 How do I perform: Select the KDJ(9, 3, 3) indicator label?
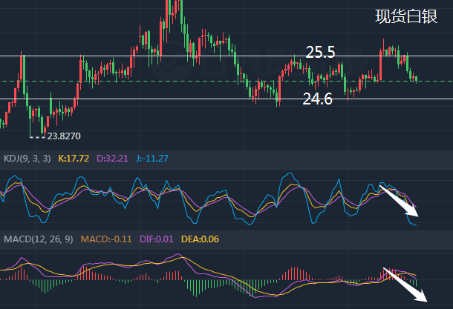click(x=27, y=159)
